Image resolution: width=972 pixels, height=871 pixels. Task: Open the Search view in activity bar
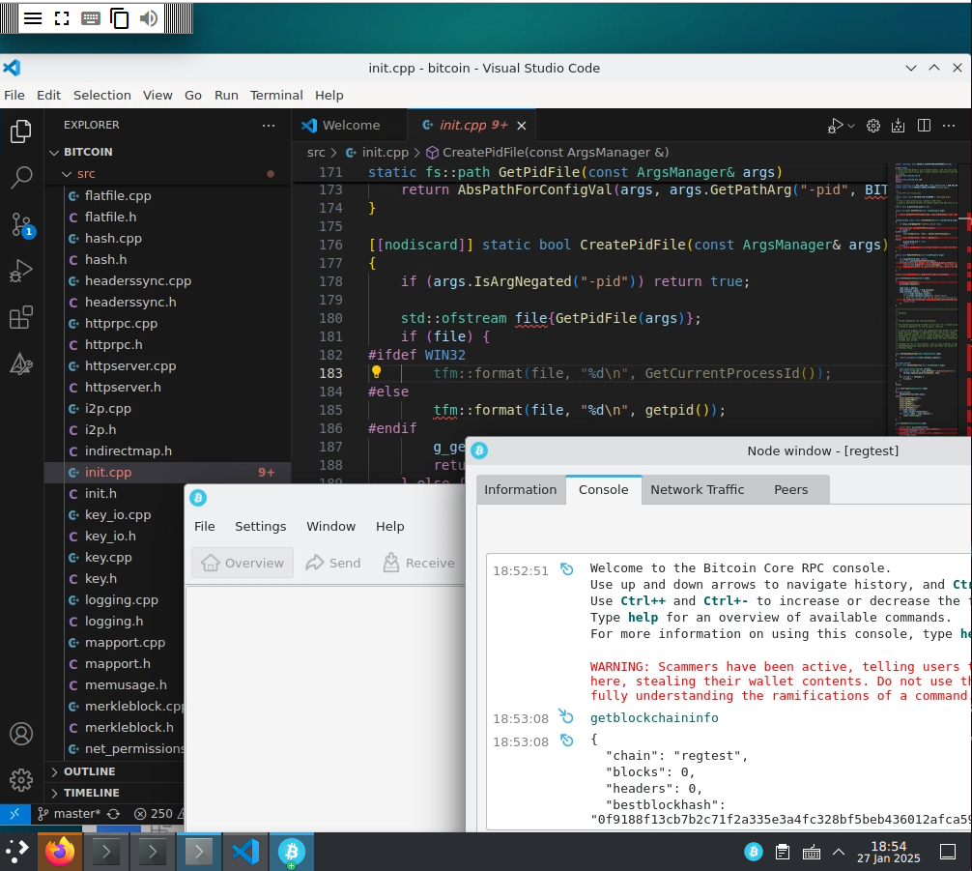pos(21,178)
